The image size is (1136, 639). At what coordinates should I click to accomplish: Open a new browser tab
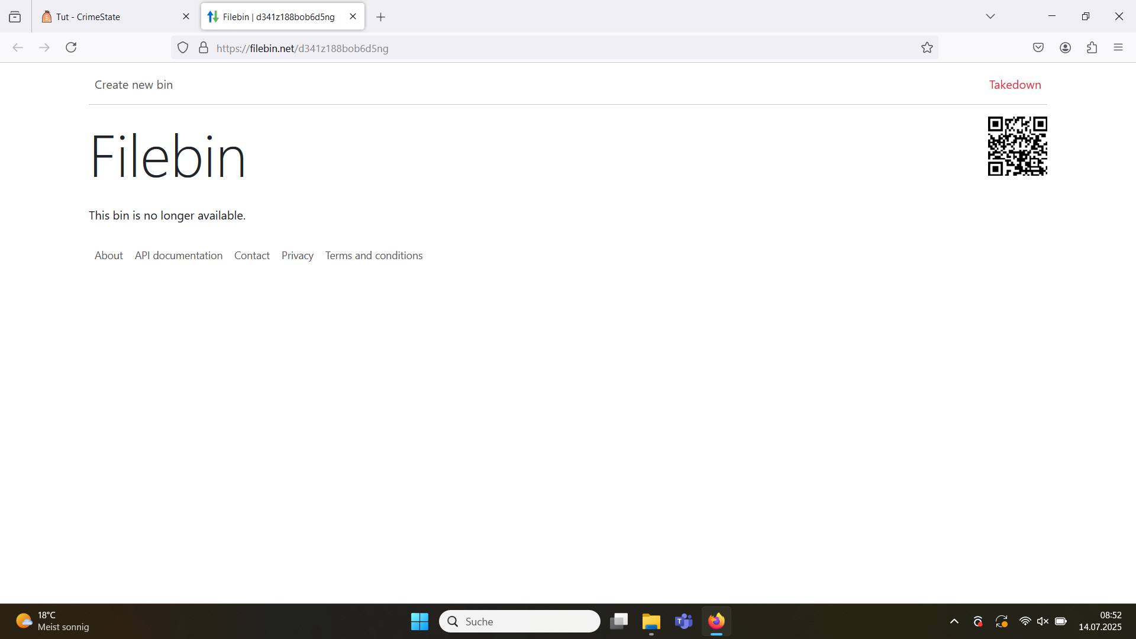381,17
